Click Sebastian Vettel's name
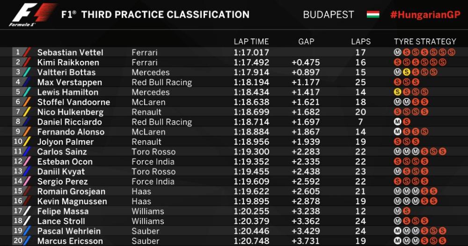This screenshot has height=246, width=468. [70, 52]
